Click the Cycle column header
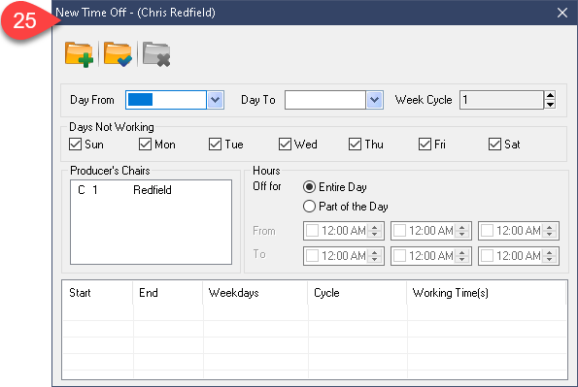Screen dimensions: 578x387 357,293
